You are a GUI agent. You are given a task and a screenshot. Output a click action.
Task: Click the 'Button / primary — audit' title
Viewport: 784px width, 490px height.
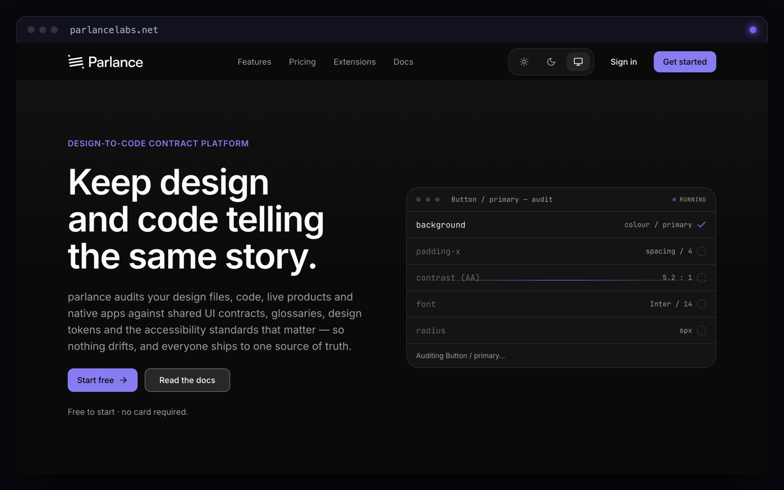502,199
